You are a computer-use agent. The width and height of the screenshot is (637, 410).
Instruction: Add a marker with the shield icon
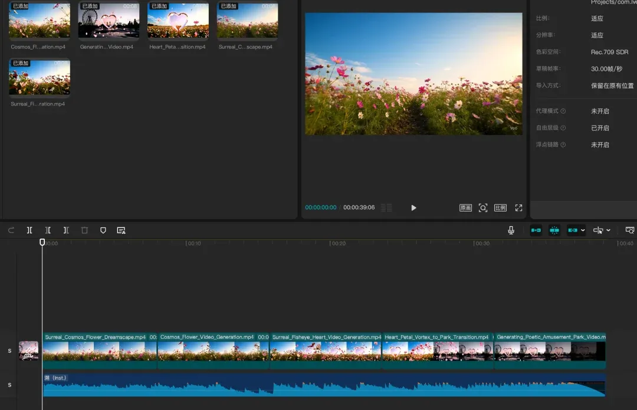103,230
